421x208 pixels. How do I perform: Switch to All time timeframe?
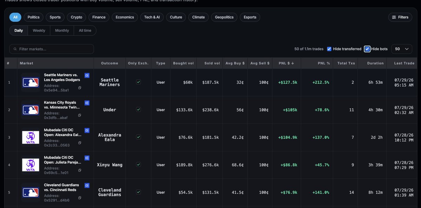[85, 31]
